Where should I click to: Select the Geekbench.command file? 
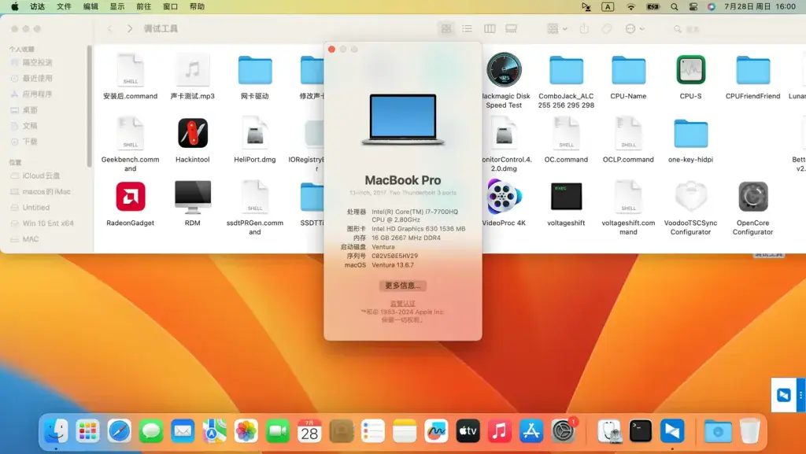(x=131, y=133)
